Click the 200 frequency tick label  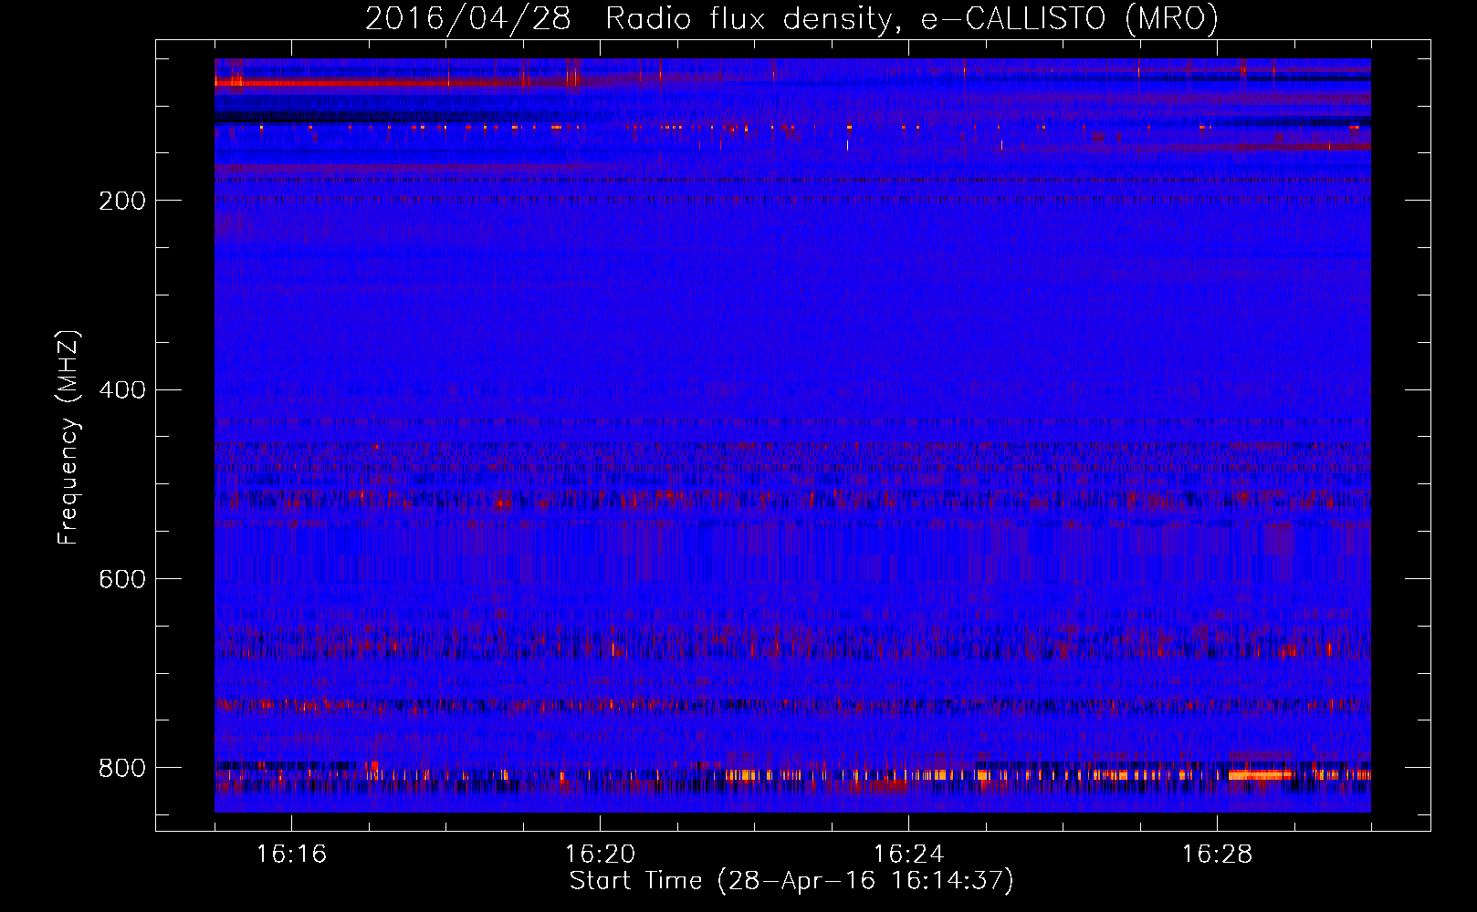[x=122, y=201]
